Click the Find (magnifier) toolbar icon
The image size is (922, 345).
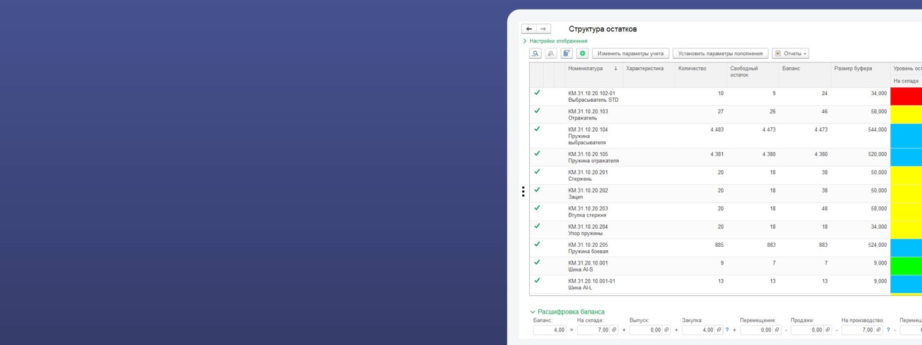pyautogui.click(x=536, y=53)
